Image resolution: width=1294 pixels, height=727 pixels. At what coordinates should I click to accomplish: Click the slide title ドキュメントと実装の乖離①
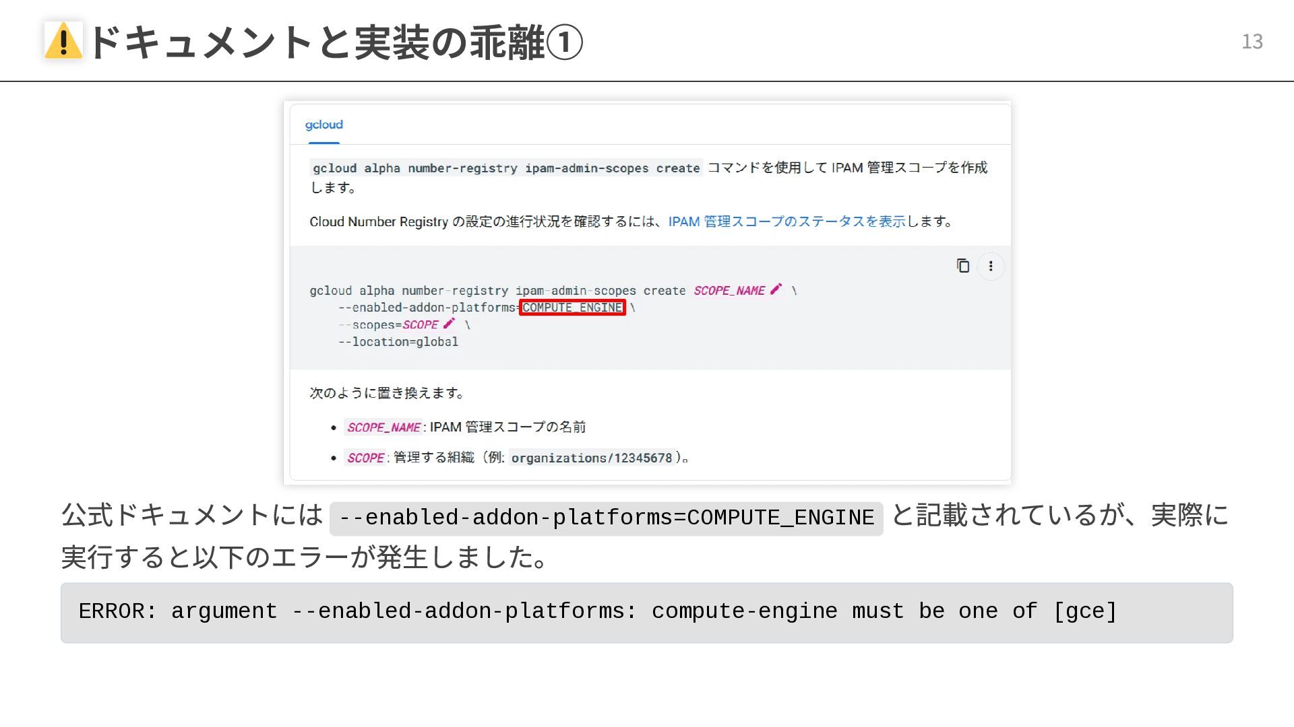point(336,42)
